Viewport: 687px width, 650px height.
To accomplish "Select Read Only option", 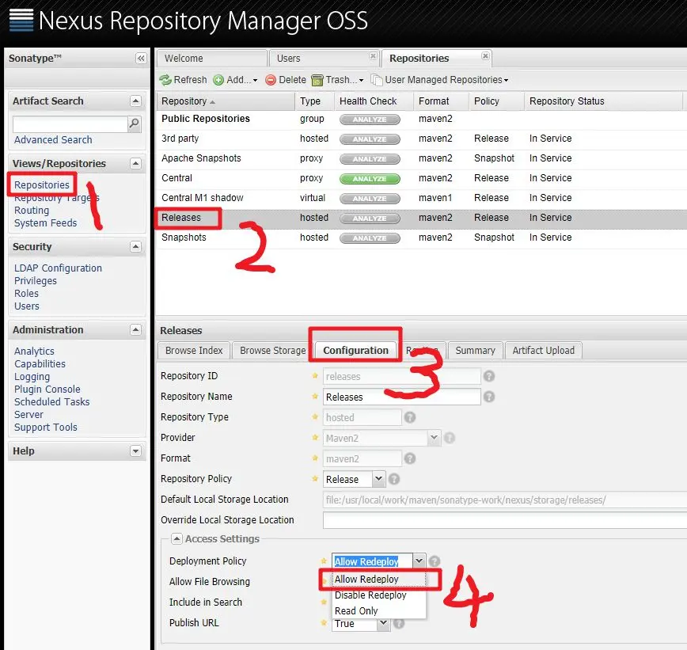I will pos(378,611).
